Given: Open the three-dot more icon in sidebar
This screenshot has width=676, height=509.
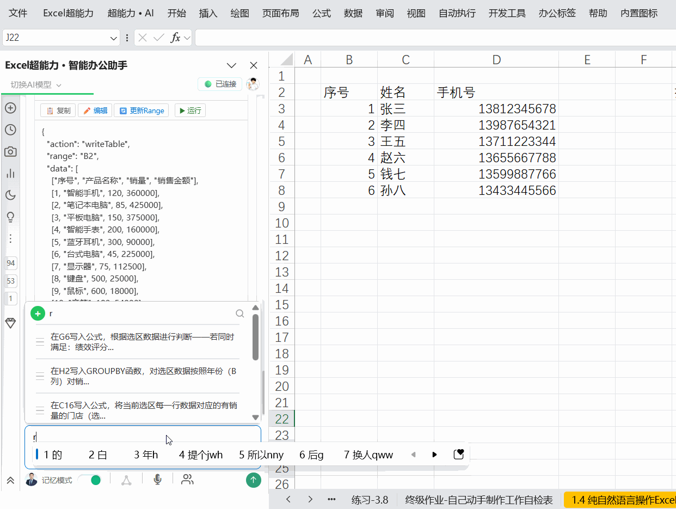Looking at the screenshot, I should [x=10, y=238].
